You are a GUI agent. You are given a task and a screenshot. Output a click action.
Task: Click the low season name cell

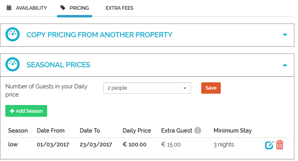pyautogui.click(x=13, y=144)
